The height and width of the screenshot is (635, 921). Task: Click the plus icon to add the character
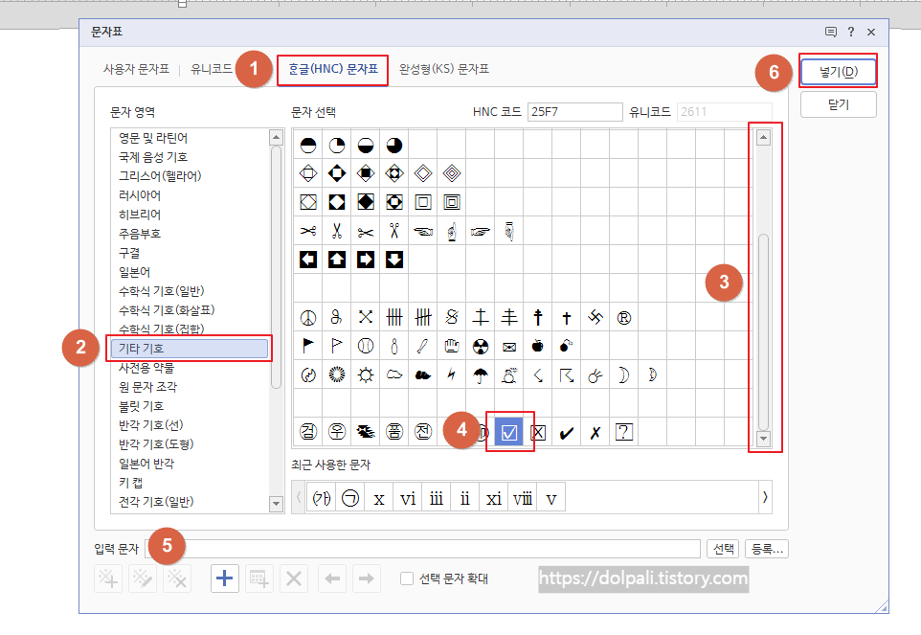pyautogui.click(x=225, y=578)
